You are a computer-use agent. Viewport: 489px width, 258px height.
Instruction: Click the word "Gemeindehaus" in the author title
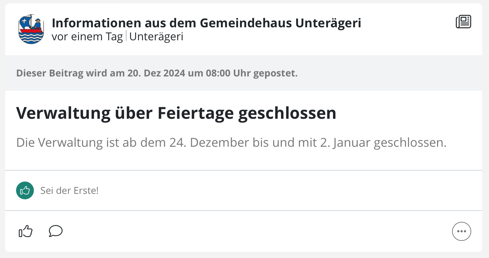coord(246,23)
